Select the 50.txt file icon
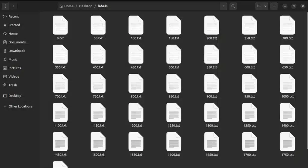This screenshot has height=168, width=308. pos(98,25)
